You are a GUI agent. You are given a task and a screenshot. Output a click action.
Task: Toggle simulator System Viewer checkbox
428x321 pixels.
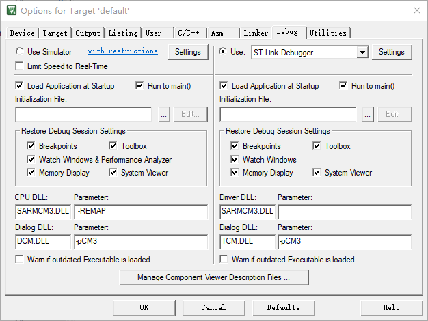coord(113,172)
